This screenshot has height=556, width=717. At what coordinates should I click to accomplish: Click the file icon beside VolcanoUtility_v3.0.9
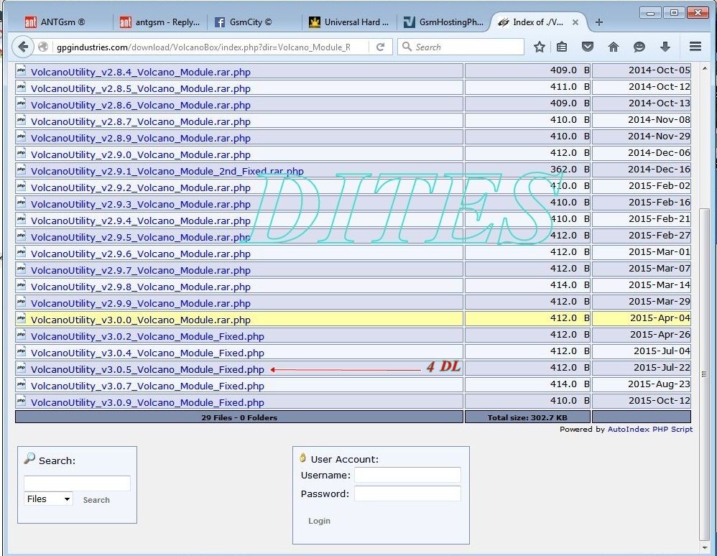(x=21, y=401)
